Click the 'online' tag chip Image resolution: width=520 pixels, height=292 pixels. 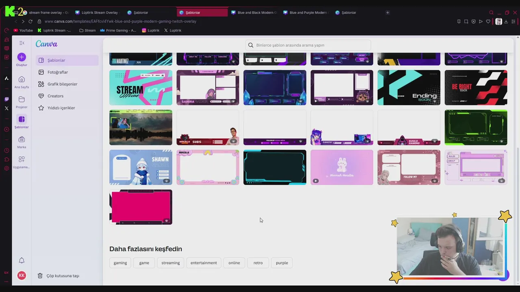[x=234, y=263]
